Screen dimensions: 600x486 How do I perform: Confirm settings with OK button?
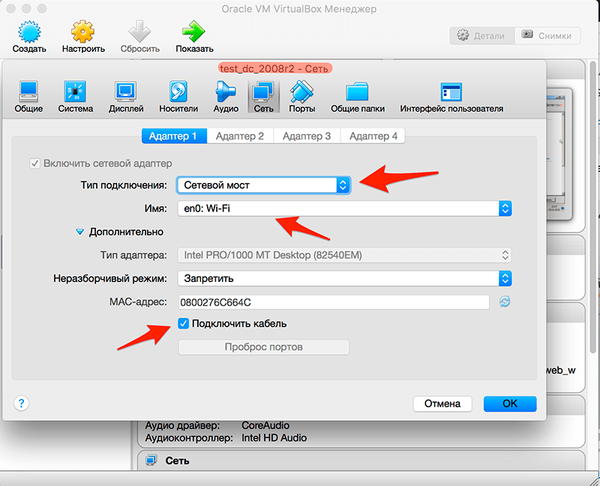[510, 403]
